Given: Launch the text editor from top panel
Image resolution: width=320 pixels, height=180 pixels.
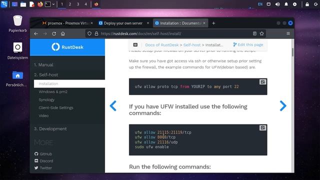Looking at the screenshot, I should [32, 4].
